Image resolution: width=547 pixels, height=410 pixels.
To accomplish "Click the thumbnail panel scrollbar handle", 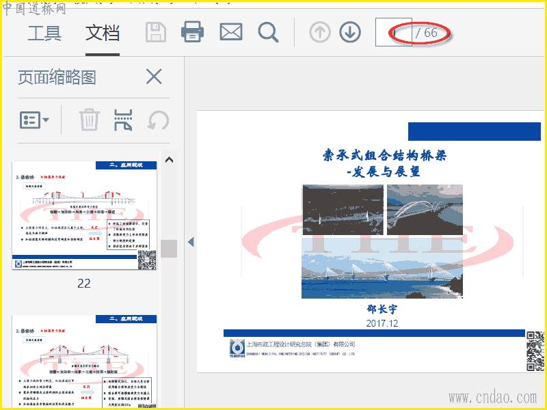I will [x=169, y=249].
